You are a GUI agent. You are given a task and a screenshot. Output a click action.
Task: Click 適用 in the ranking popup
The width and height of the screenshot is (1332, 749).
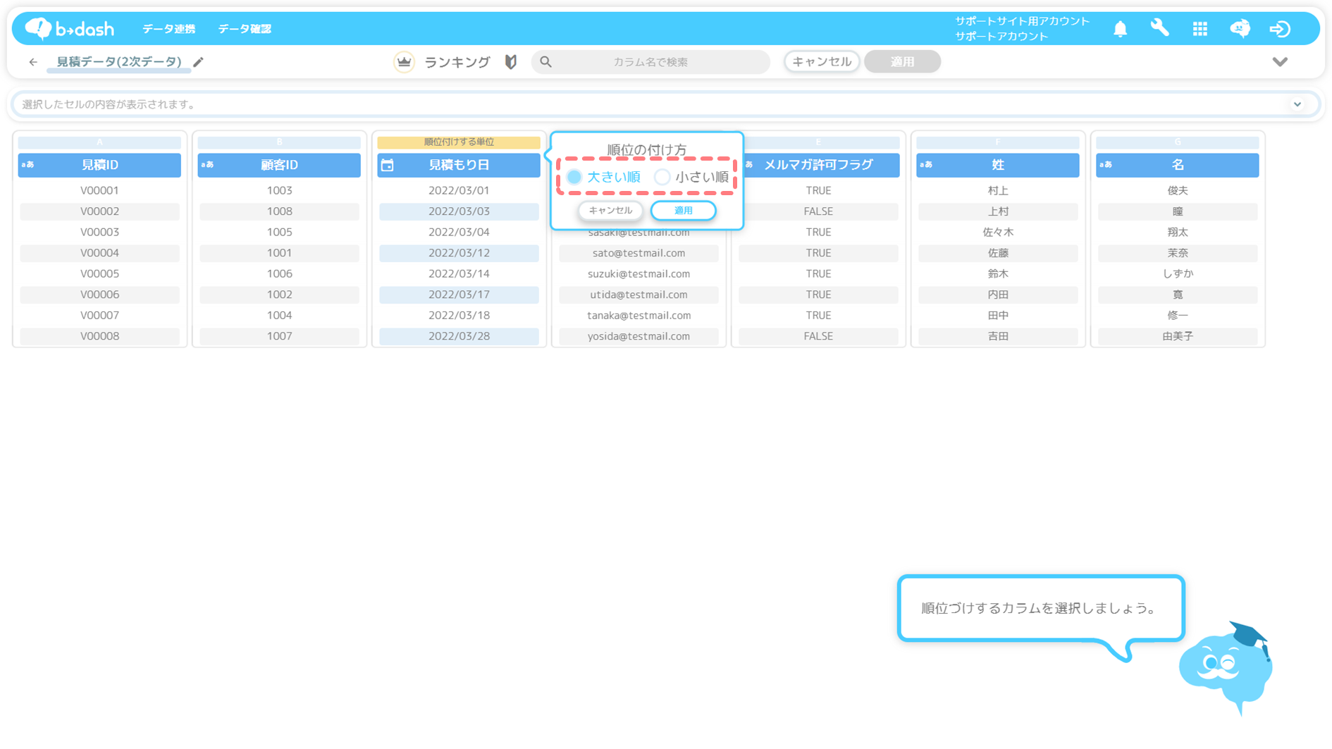683,211
